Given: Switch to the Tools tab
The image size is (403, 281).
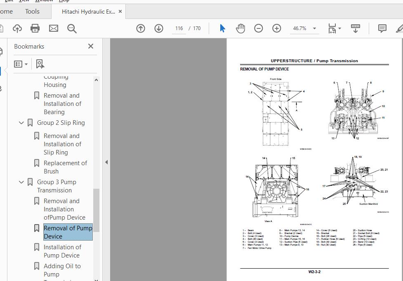Looking at the screenshot, I should [32, 11].
